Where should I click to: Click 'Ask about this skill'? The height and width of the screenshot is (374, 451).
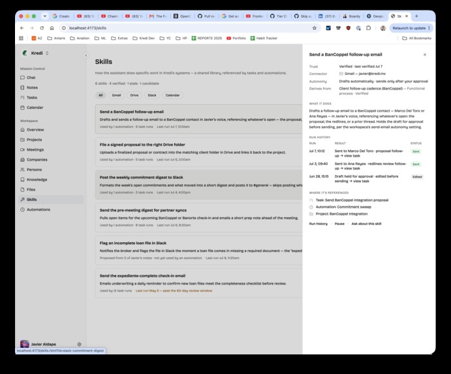click(366, 224)
